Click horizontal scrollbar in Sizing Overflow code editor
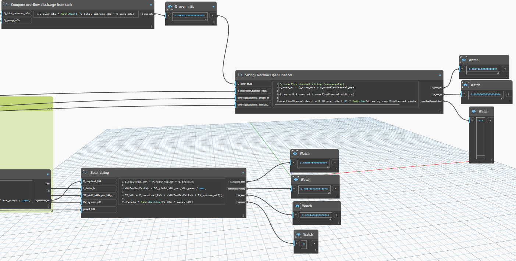Viewport: 516px width, 261px height. [338, 105]
